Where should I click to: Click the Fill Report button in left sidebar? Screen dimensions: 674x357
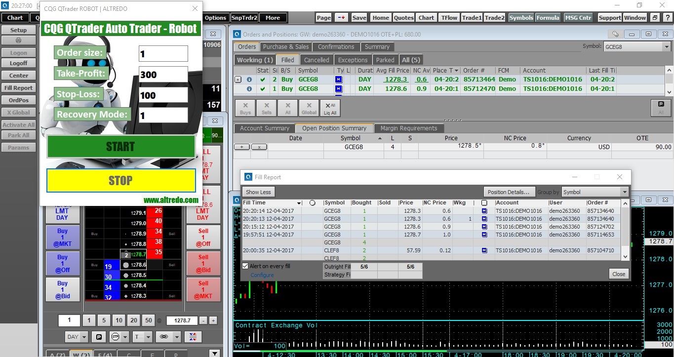[x=18, y=88]
